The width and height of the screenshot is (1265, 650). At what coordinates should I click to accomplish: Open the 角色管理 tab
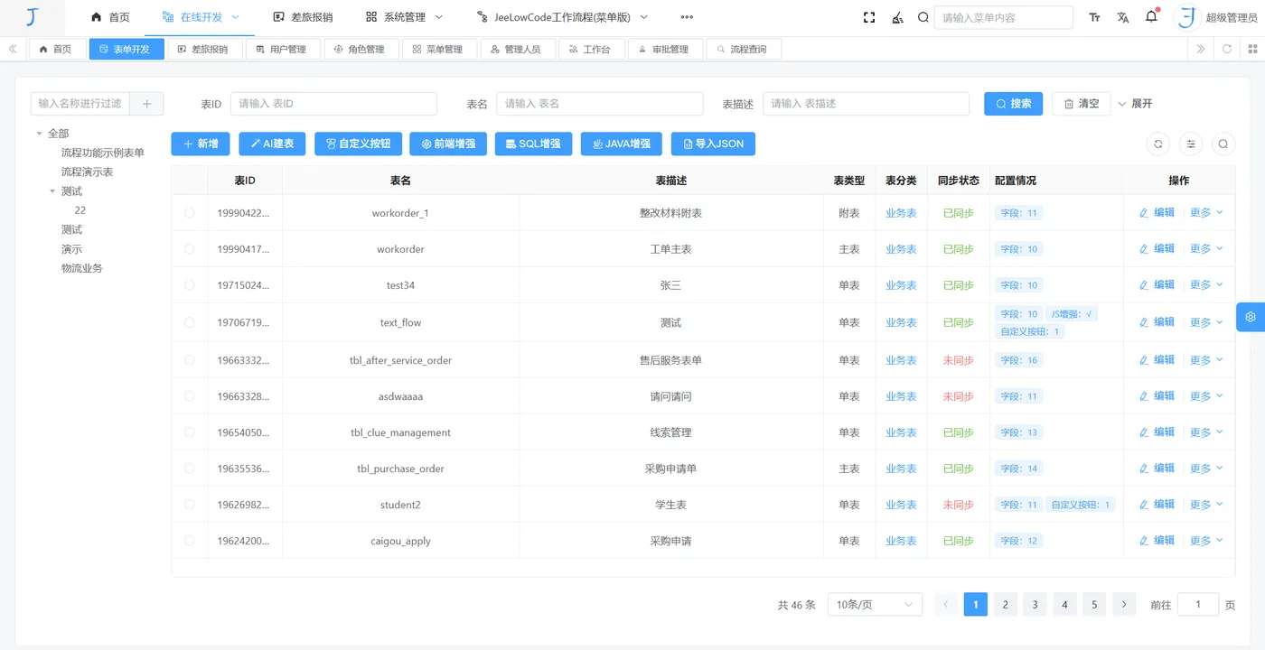pyautogui.click(x=361, y=49)
